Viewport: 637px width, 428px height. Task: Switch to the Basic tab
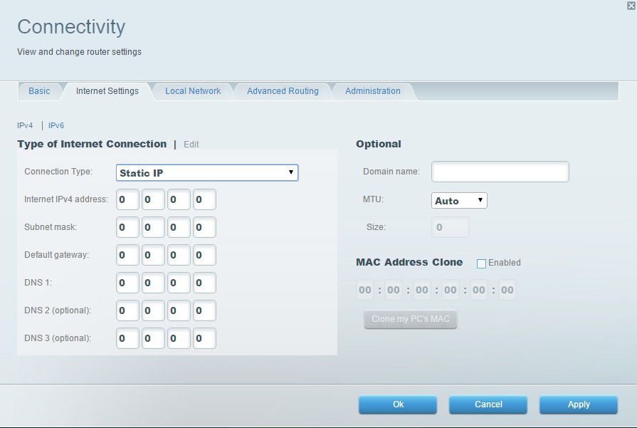pyautogui.click(x=39, y=91)
